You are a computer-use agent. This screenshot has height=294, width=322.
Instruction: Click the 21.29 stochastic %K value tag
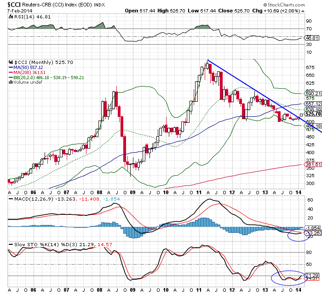pos(312,275)
